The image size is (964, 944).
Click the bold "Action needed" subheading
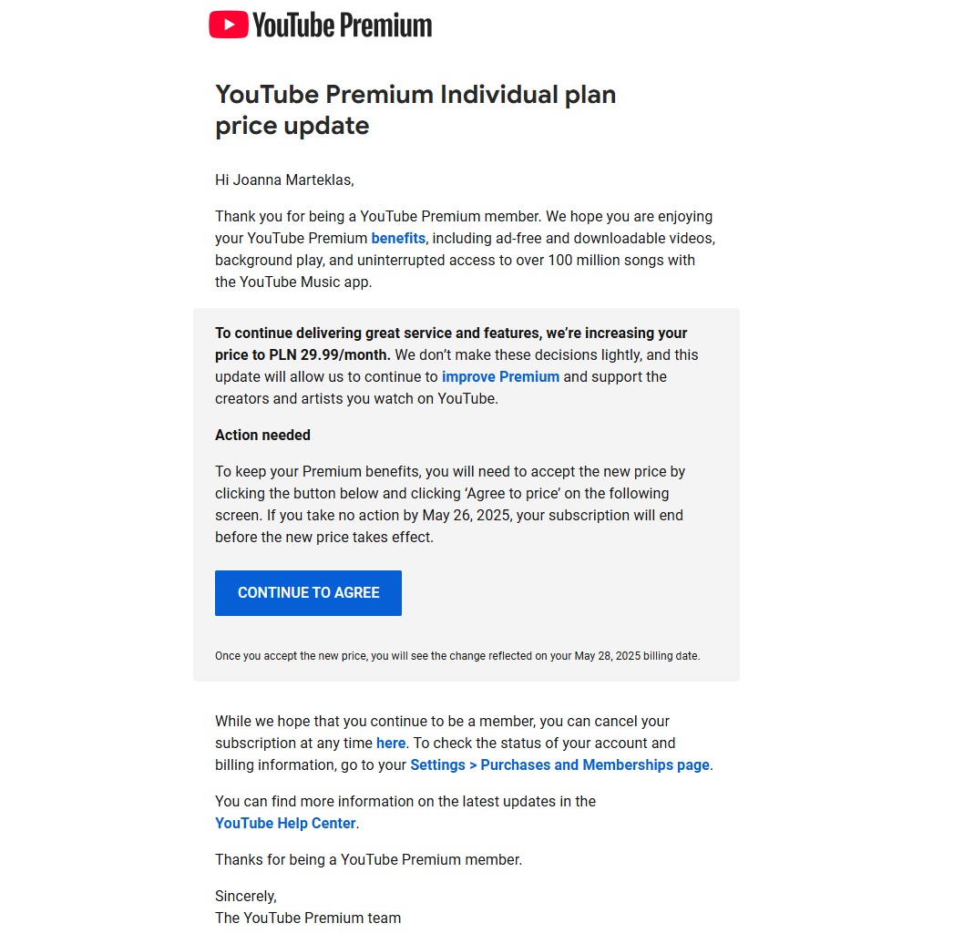click(x=262, y=436)
